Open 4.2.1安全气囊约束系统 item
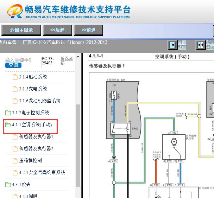The width and height of the screenshot is (214, 198). tap(42, 173)
